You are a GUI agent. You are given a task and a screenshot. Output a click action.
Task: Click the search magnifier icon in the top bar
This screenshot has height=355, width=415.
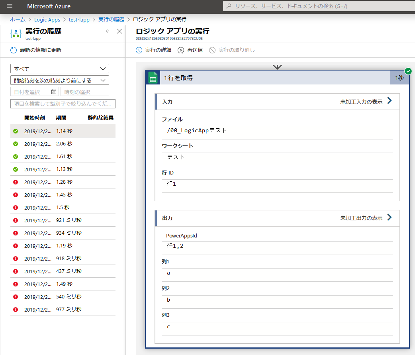[229, 6]
